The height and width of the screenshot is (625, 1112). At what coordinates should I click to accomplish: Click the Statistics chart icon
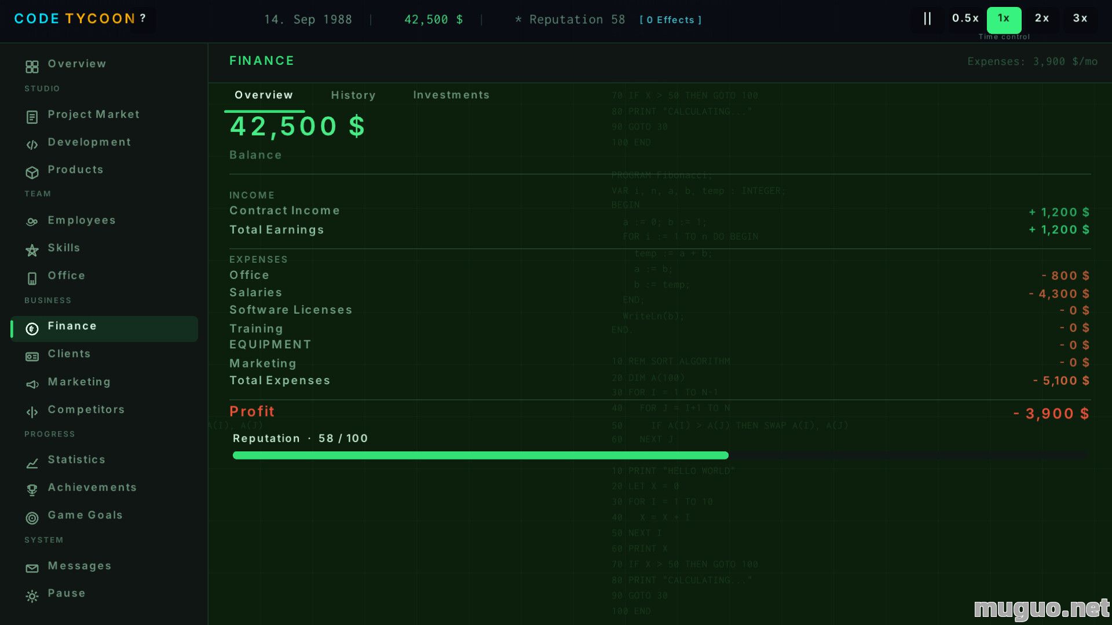(x=32, y=464)
